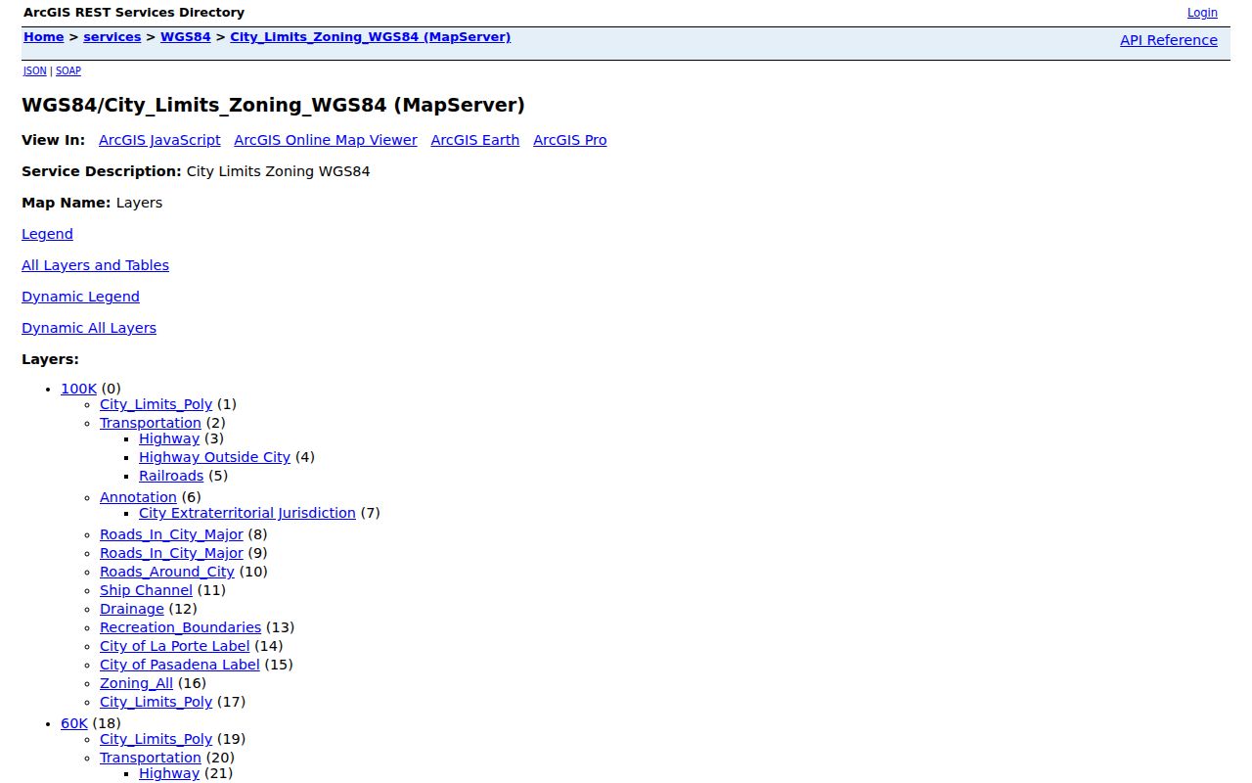This screenshot has width=1252, height=783.
Task: Open Annotation layer (6)
Action: coord(138,497)
